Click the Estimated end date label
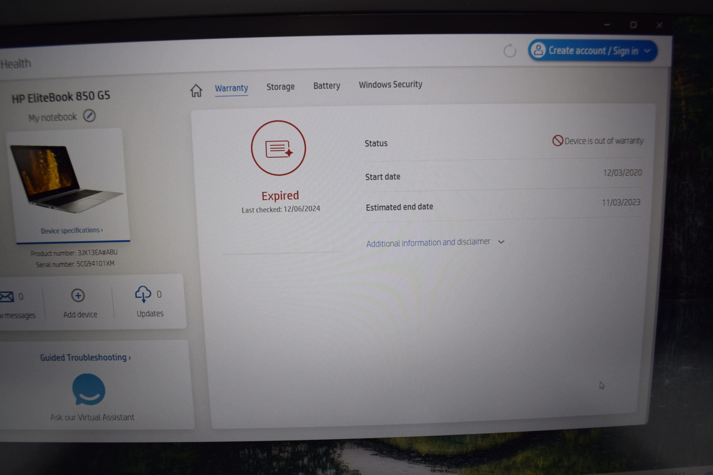The image size is (713, 475). point(399,207)
